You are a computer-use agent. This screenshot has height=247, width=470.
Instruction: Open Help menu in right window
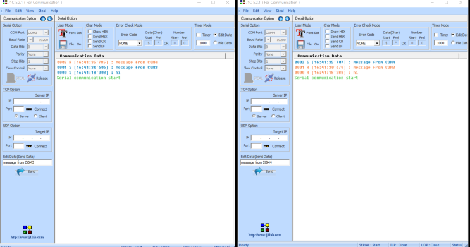pos(292,11)
